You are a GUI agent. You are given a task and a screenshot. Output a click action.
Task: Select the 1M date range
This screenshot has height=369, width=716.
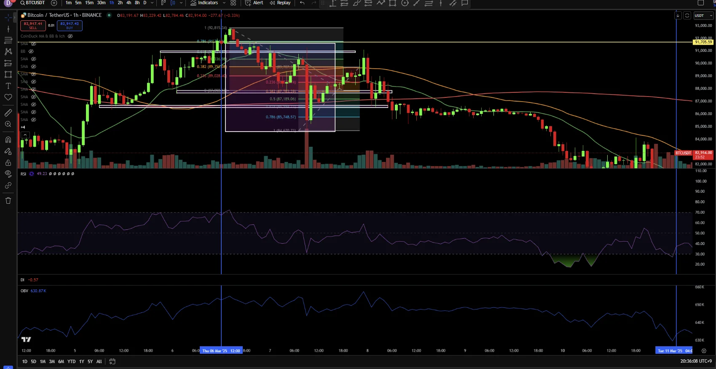point(43,362)
